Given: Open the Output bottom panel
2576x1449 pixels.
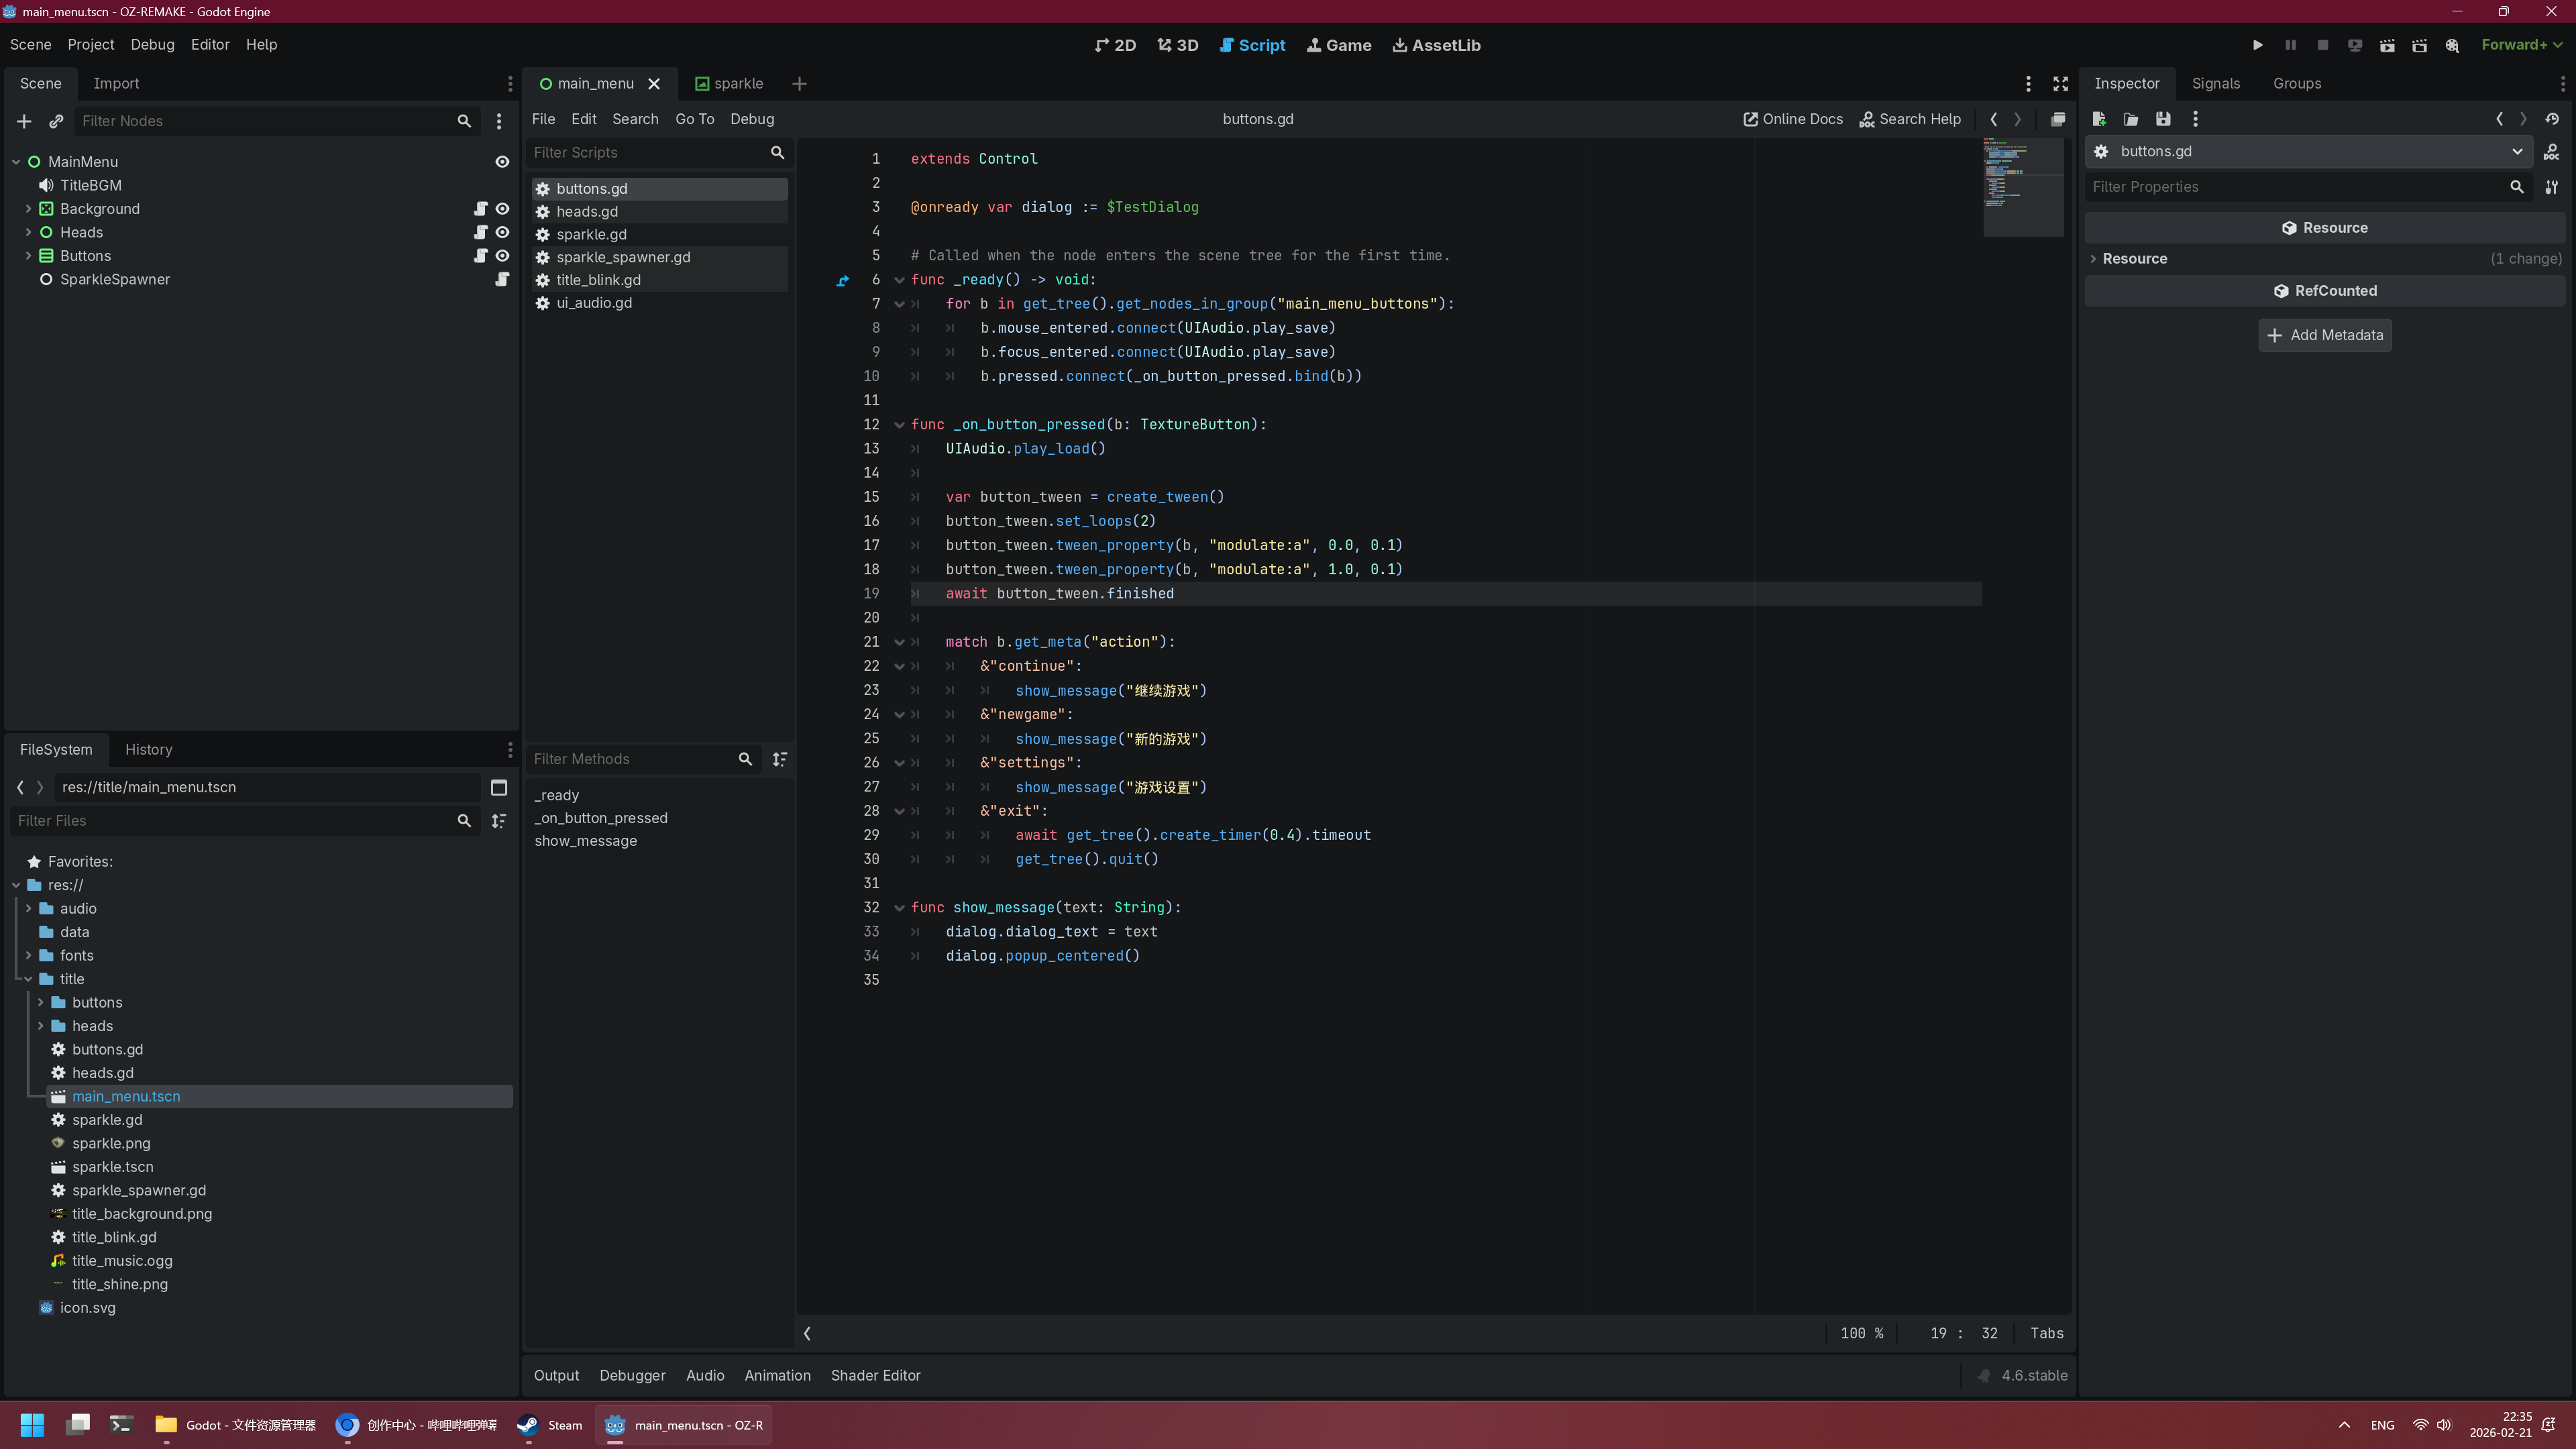Looking at the screenshot, I should coord(556,1375).
